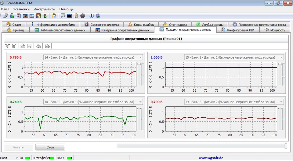Open the black terminal console icon
The width and height of the screenshot is (293, 161).
pos(69,16)
